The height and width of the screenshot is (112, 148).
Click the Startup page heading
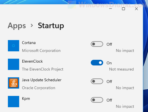point(51,26)
